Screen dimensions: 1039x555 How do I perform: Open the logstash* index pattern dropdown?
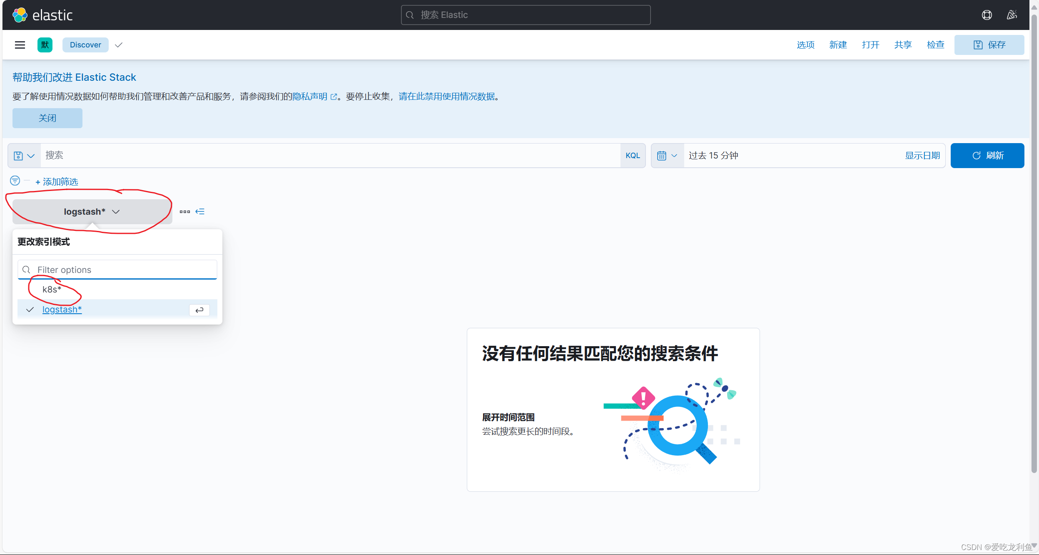(92, 212)
